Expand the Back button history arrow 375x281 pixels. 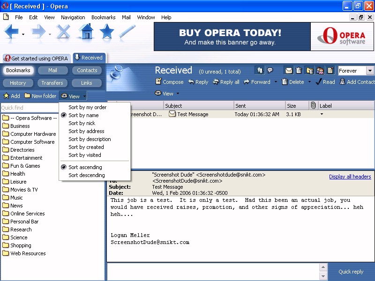click(23, 34)
